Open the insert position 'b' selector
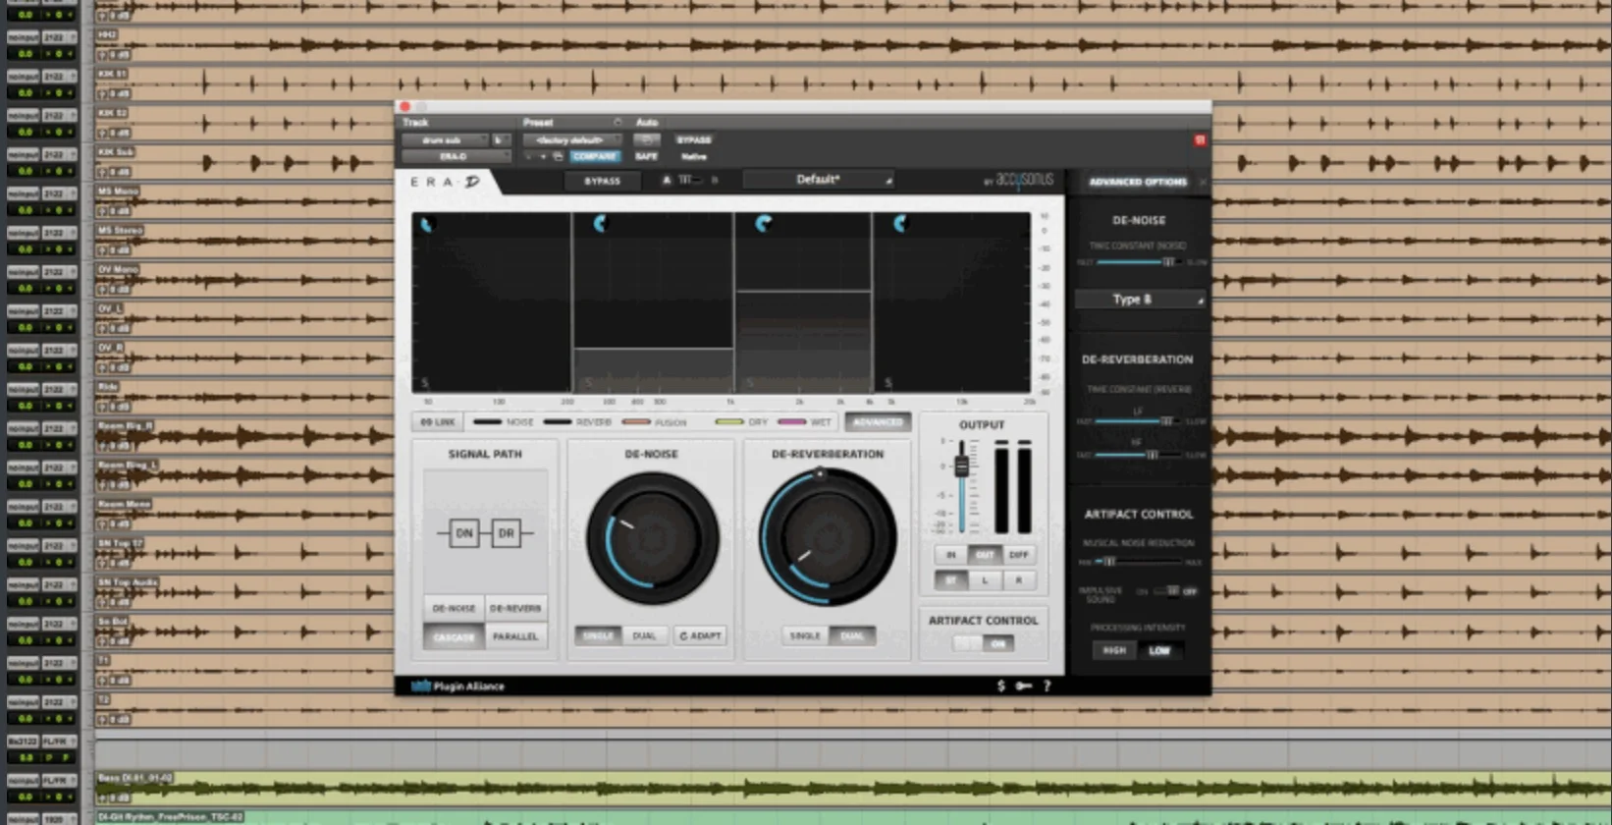 (x=501, y=140)
